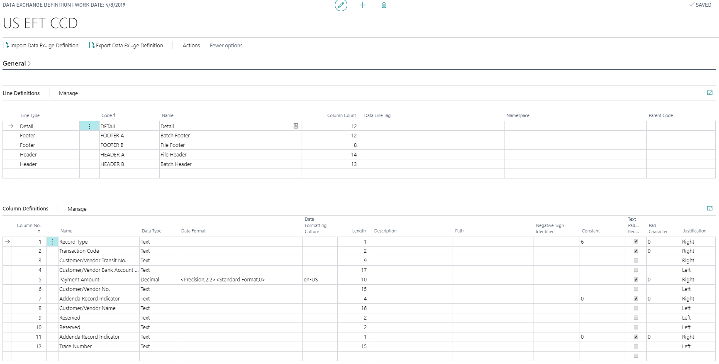This screenshot has height=364, width=719.
Task: Click the Payment Amount name cell
Action: pyautogui.click(x=99, y=280)
